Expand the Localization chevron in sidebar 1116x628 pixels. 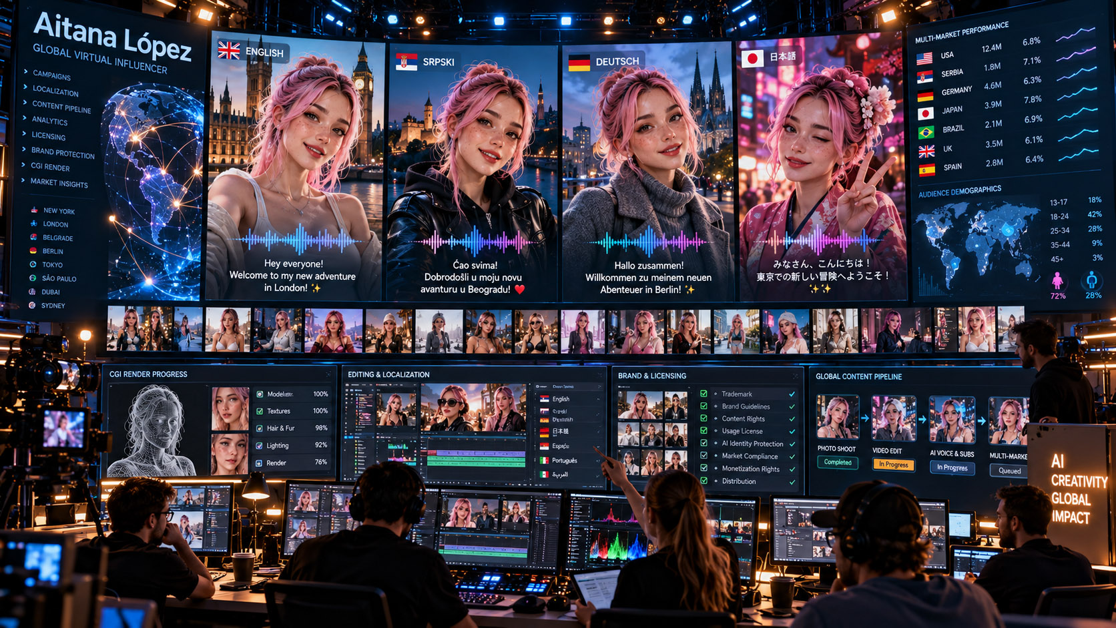pos(25,87)
